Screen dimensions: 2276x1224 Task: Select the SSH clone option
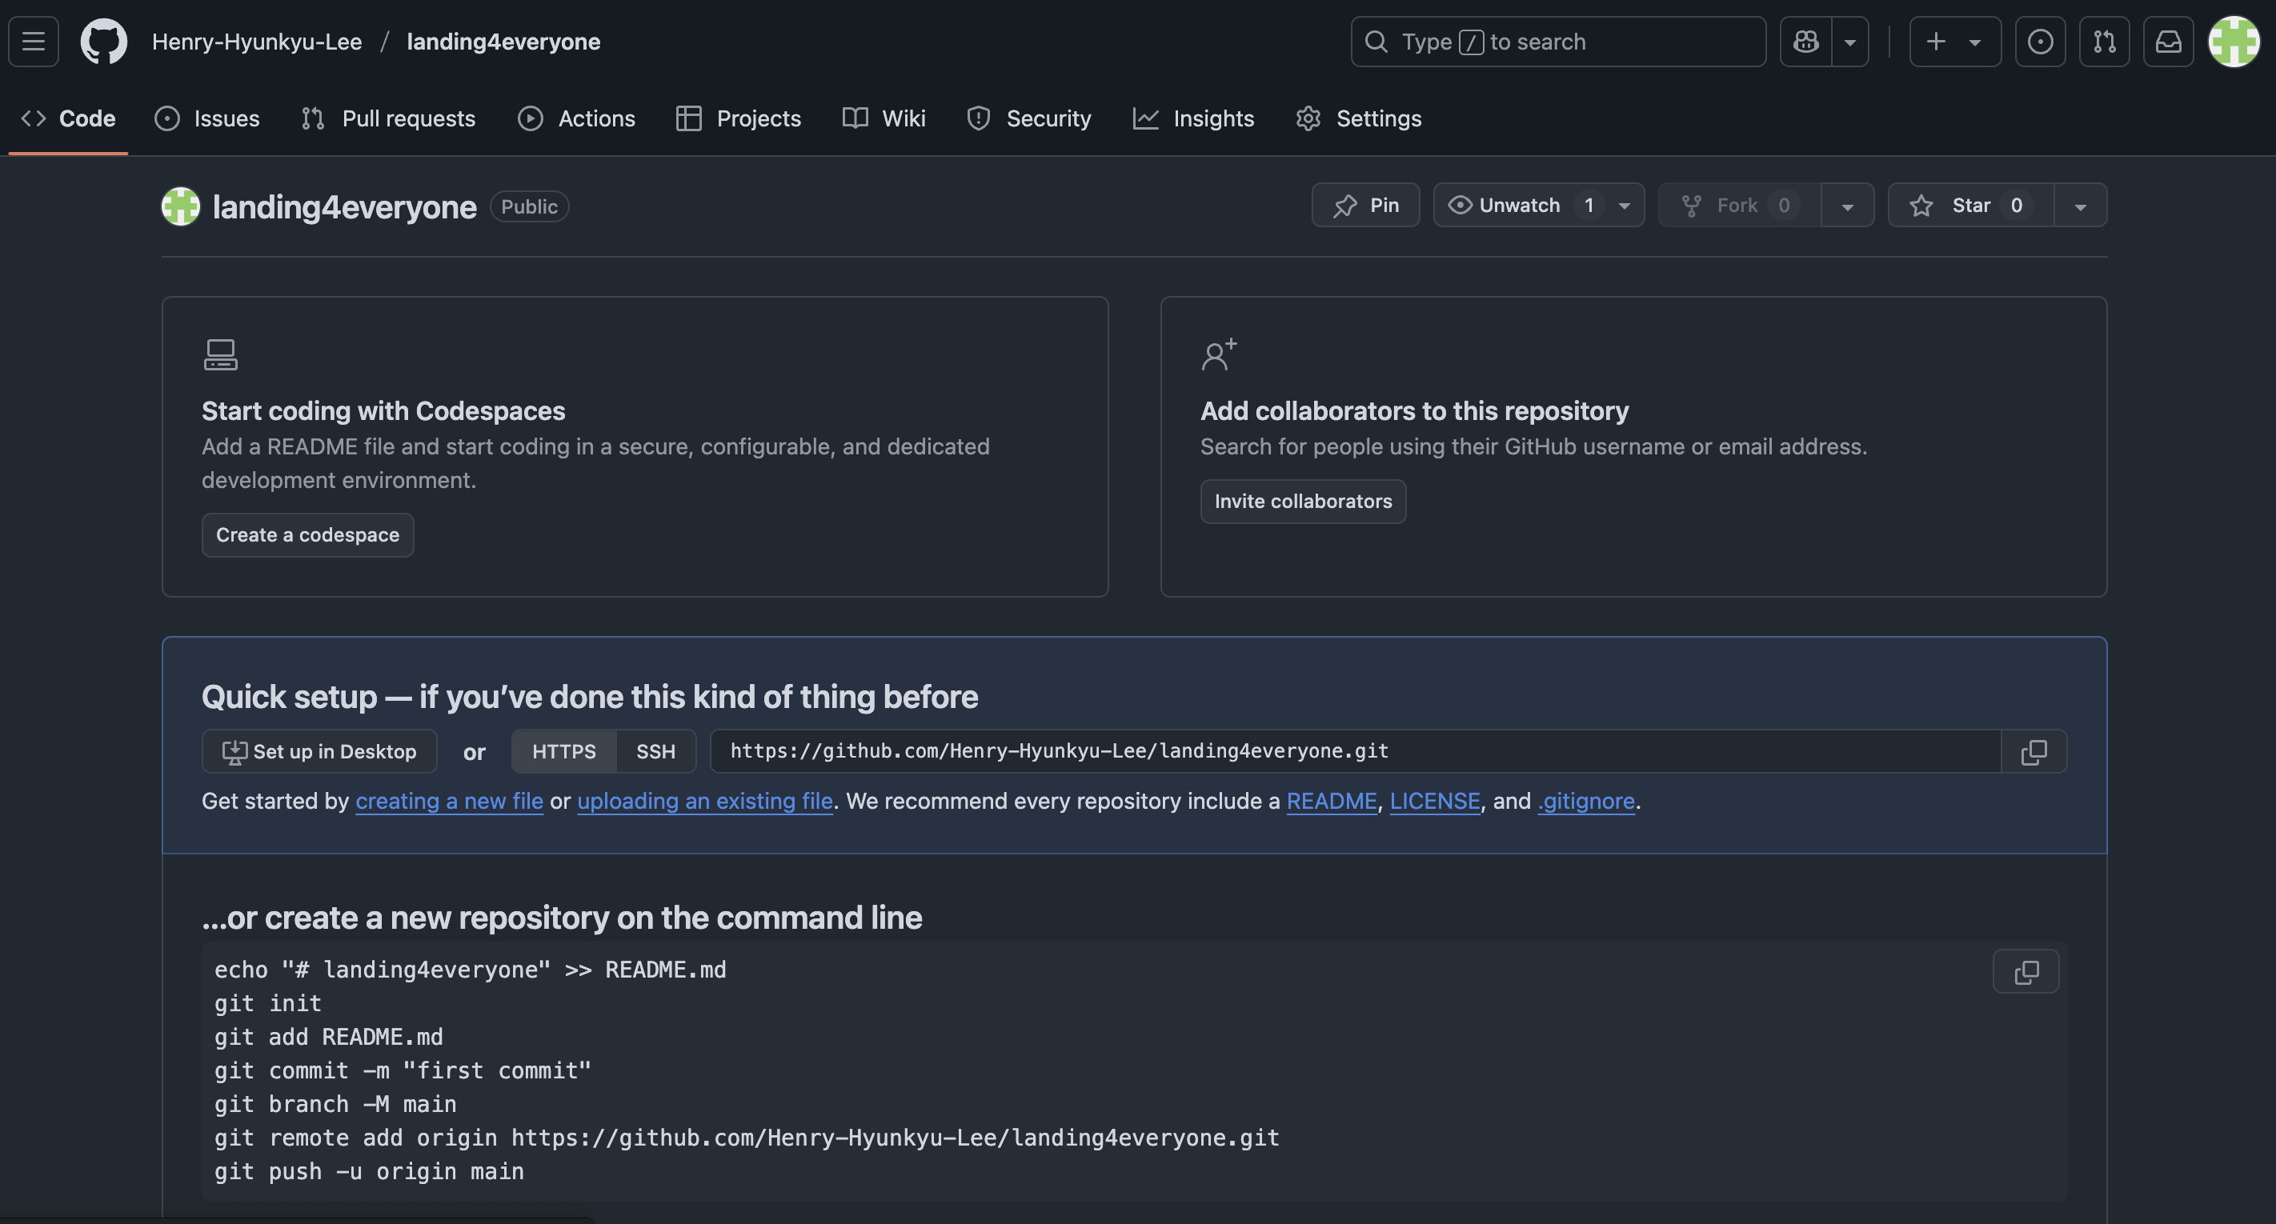(655, 751)
